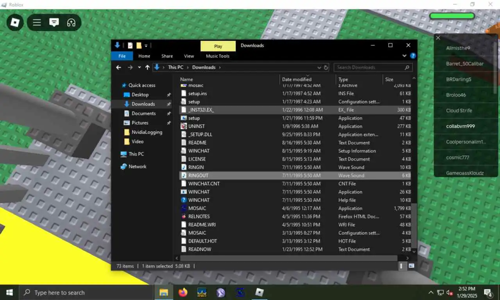Select the _SETUP.DLL file
This screenshot has height=300, width=500.
coord(296,134)
